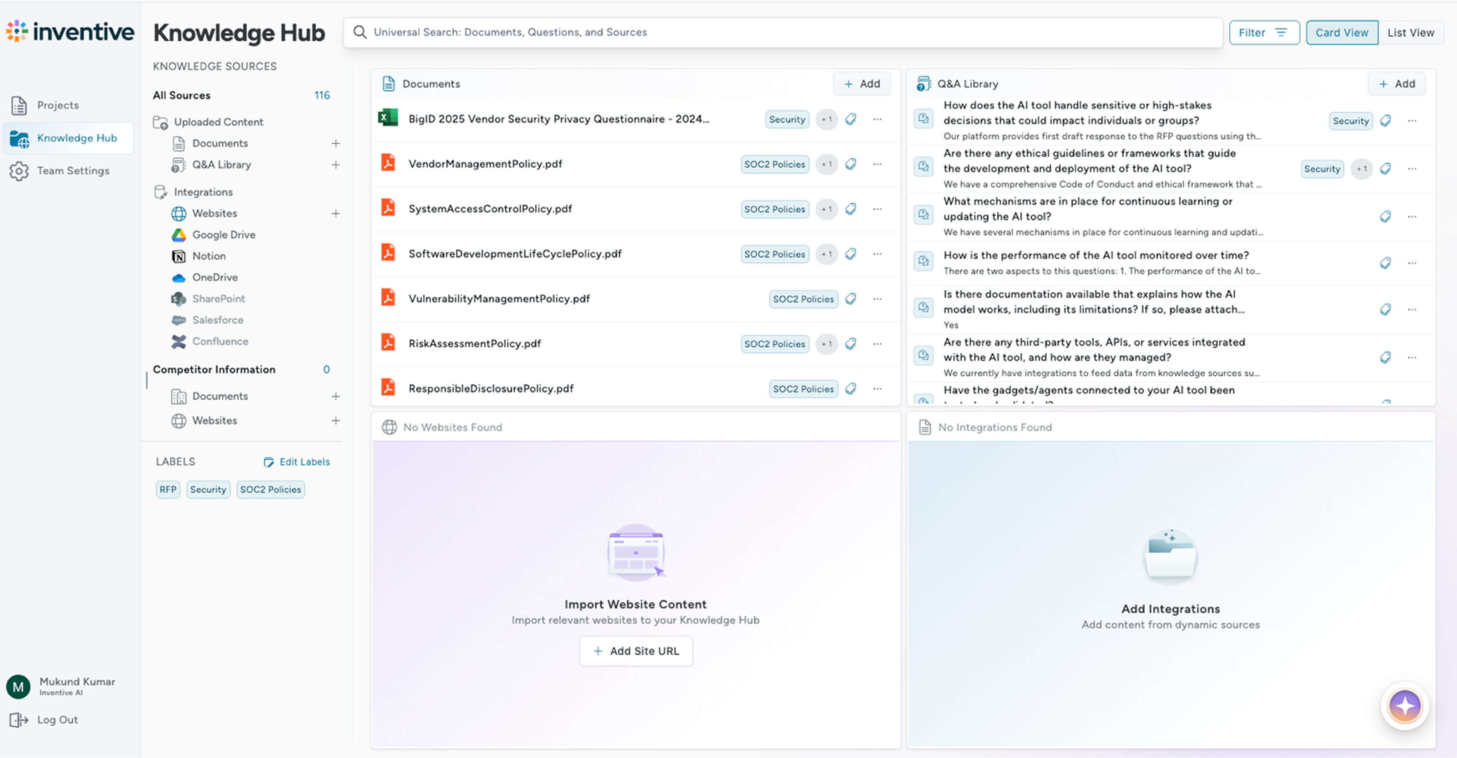Click inside the Universal Search field

click(x=679, y=32)
